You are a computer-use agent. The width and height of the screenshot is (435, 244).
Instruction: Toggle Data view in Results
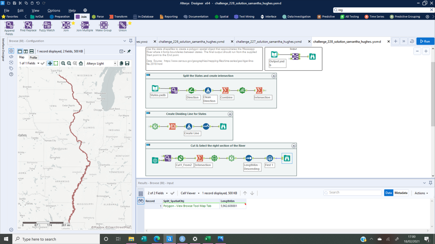pyautogui.click(x=388, y=193)
